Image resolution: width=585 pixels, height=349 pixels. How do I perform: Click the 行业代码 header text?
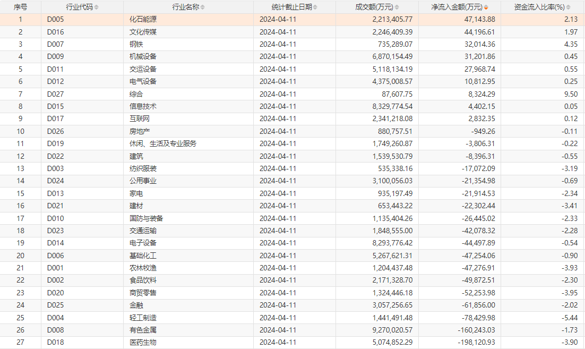(x=80, y=7)
